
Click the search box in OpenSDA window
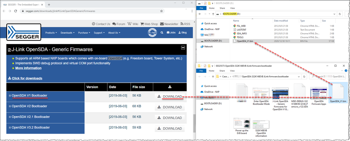pyautogui.click(x=328, y=76)
